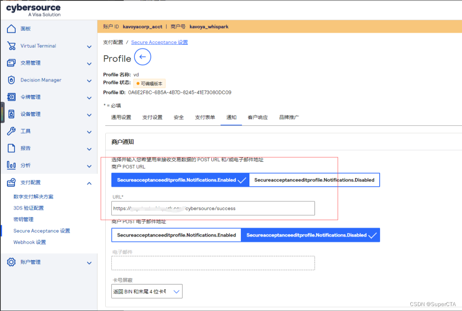Screen dimensions: 462x311
Task: Click the Cybersource logo
Action: point(33,10)
